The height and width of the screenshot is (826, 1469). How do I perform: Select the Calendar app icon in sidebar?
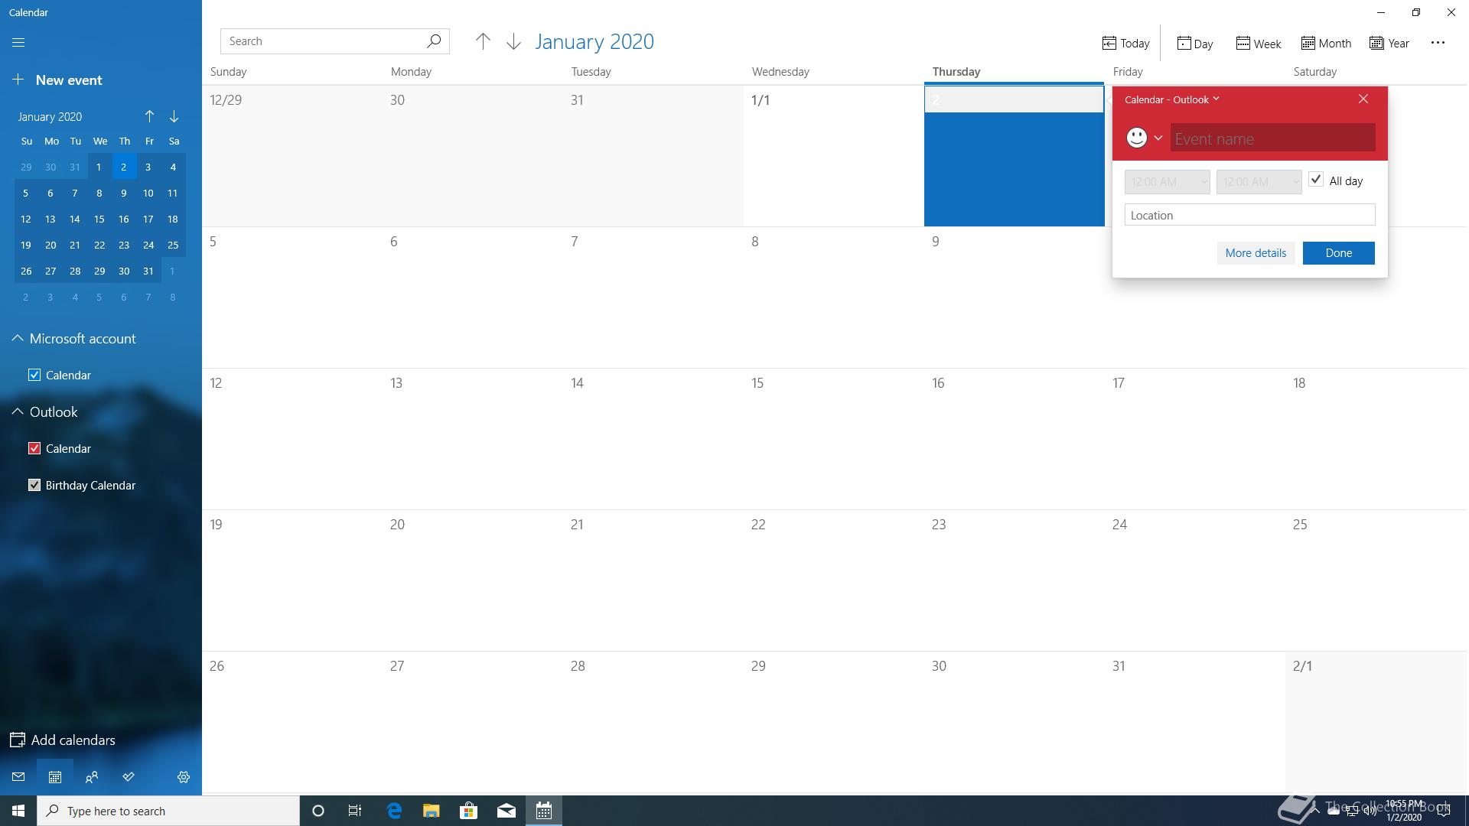coord(55,777)
